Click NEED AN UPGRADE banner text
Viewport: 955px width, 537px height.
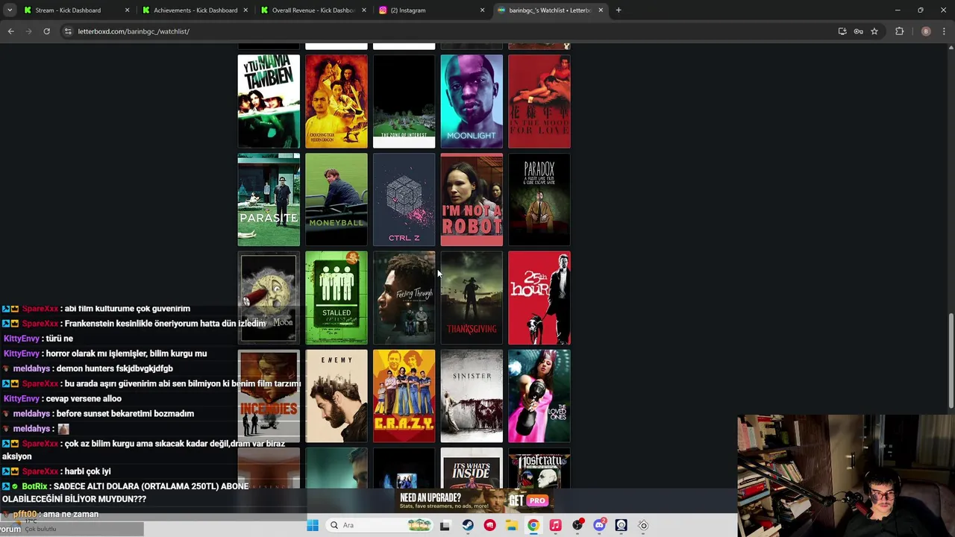(x=430, y=497)
